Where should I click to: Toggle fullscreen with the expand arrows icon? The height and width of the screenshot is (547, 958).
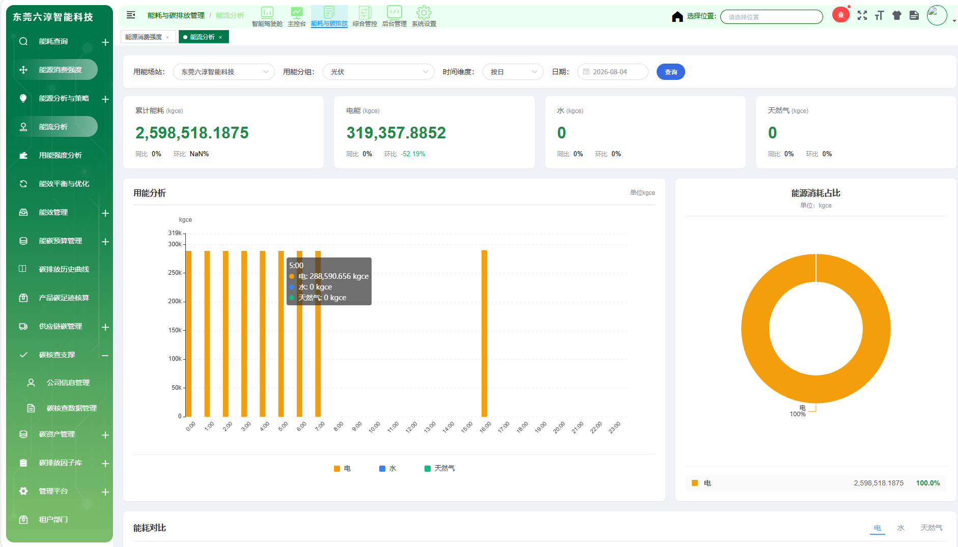[862, 15]
